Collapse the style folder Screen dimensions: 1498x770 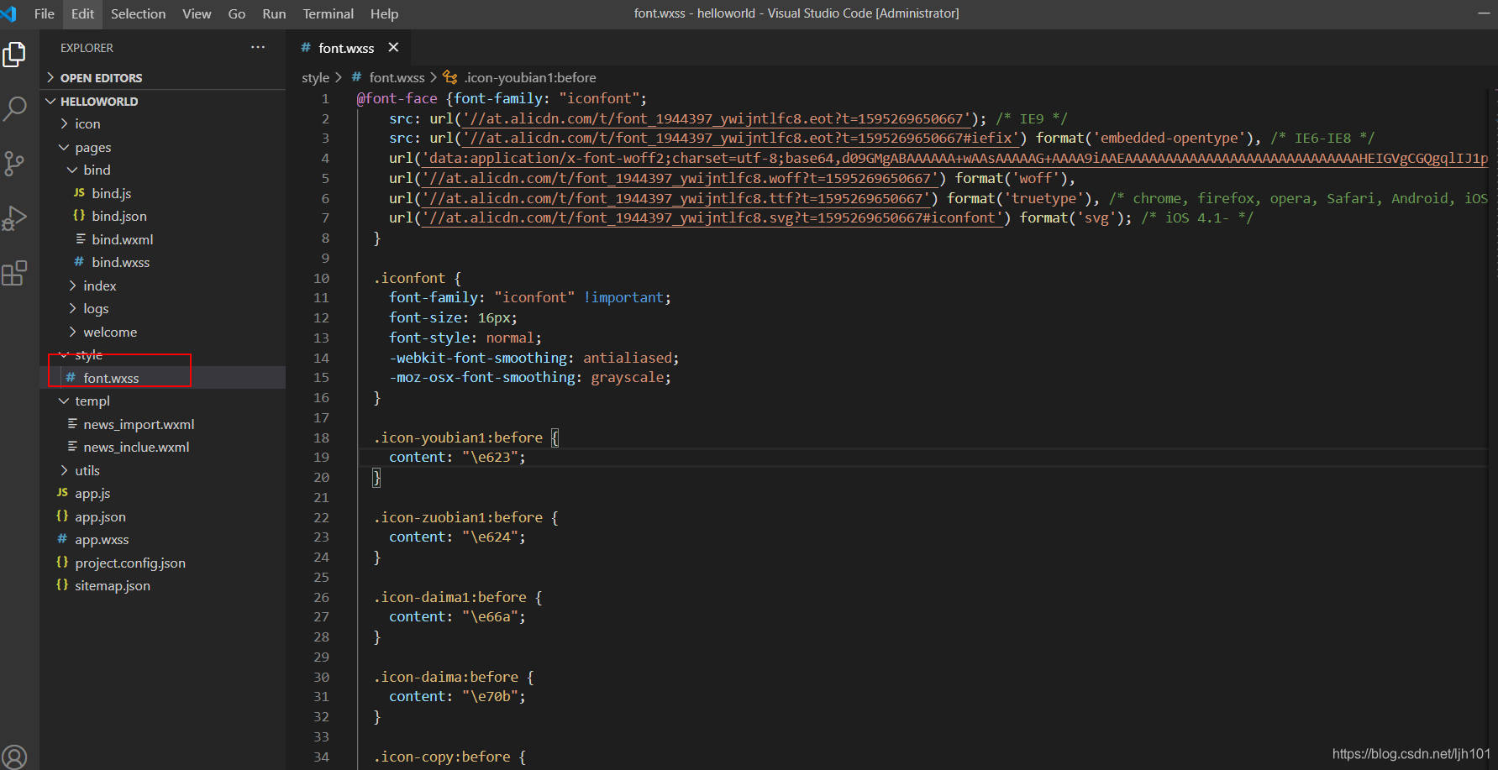click(88, 354)
